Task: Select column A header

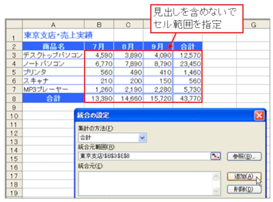Action: click(53, 25)
